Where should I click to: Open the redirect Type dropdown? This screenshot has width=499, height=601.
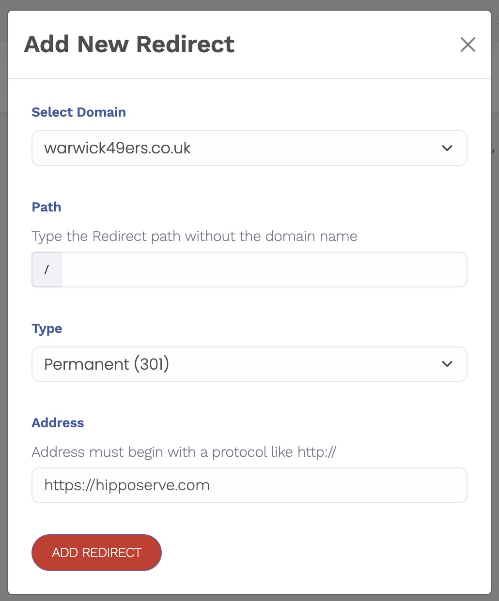(249, 364)
